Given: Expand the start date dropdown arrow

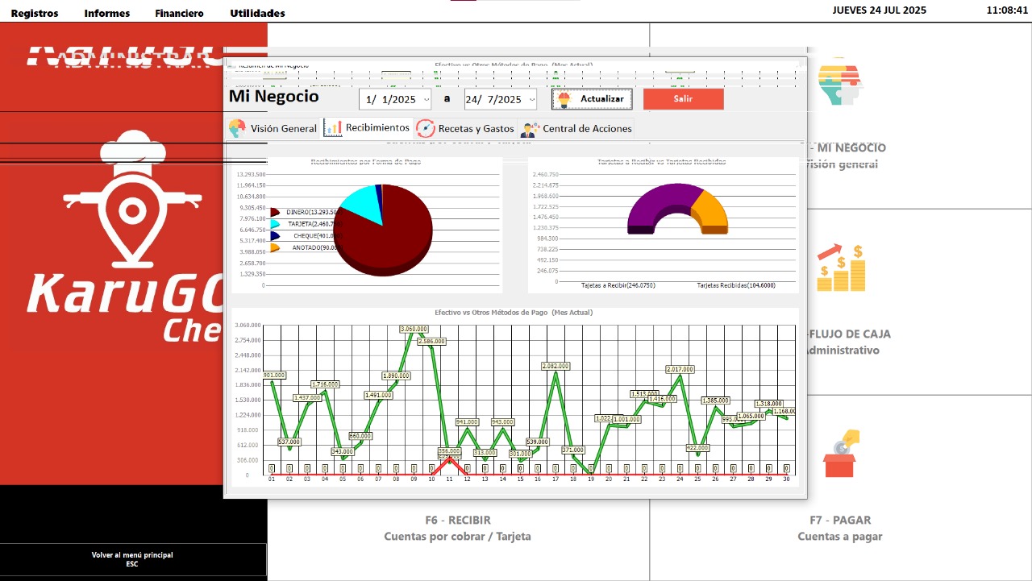Looking at the screenshot, I should pos(427,100).
